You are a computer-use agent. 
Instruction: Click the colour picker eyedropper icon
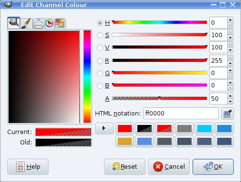coord(228,114)
